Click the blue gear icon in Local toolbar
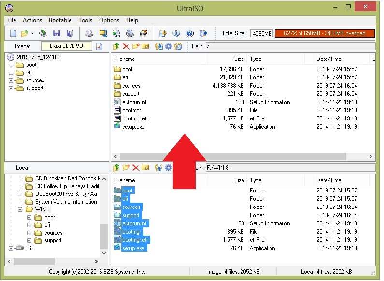 [169, 168]
